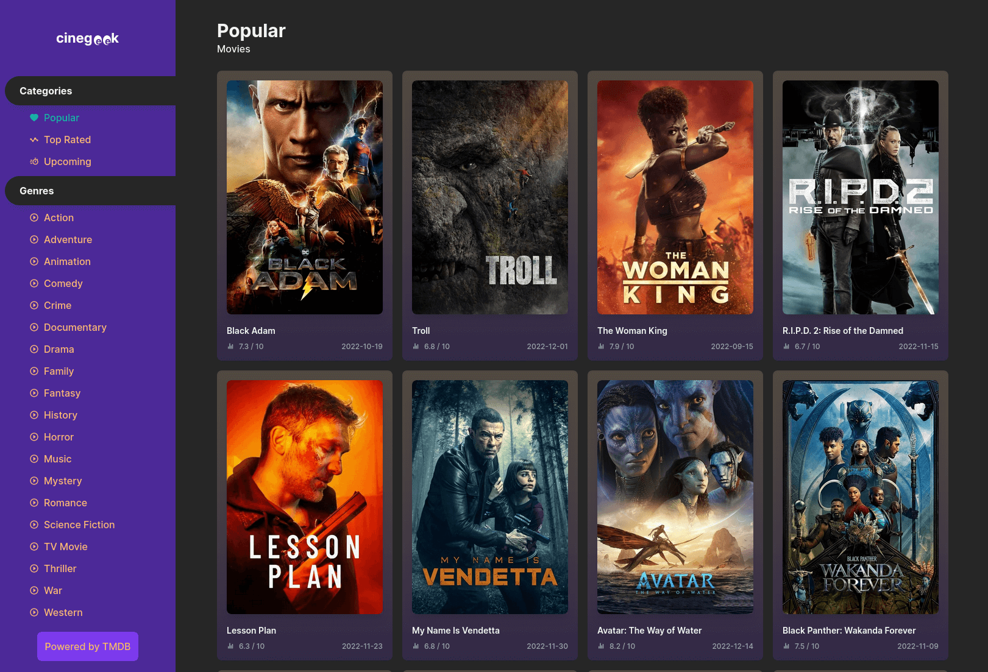Click the Genres section header
The image size is (988, 672).
pos(90,191)
